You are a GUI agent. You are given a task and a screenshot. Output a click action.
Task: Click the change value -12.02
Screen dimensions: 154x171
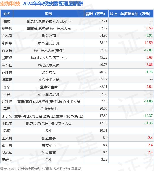coord(148,50)
